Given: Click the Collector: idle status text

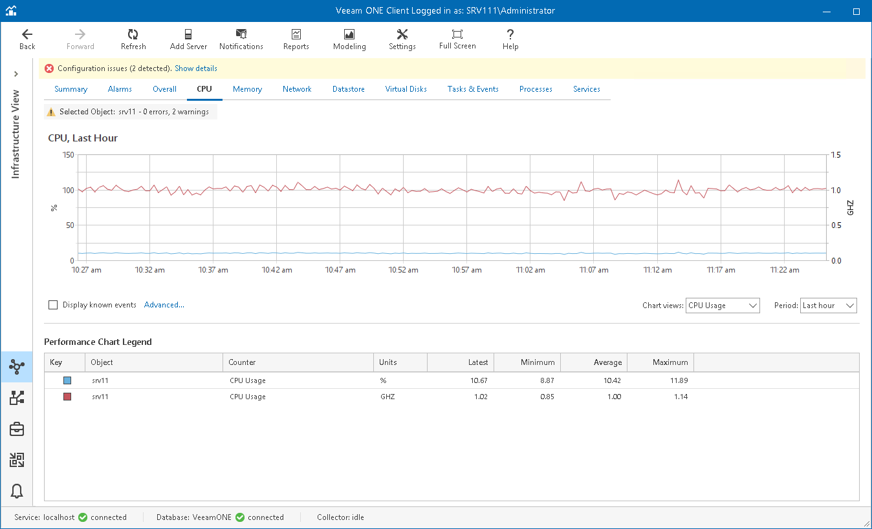Looking at the screenshot, I should (x=340, y=517).
